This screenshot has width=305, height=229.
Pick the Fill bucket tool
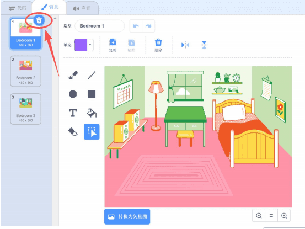pyautogui.click(x=92, y=113)
